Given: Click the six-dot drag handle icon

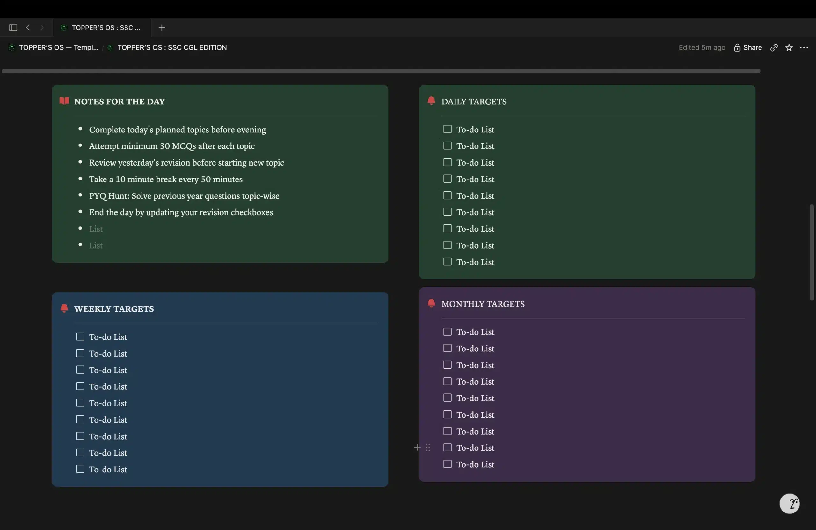Looking at the screenshot, I should [428, 448].
